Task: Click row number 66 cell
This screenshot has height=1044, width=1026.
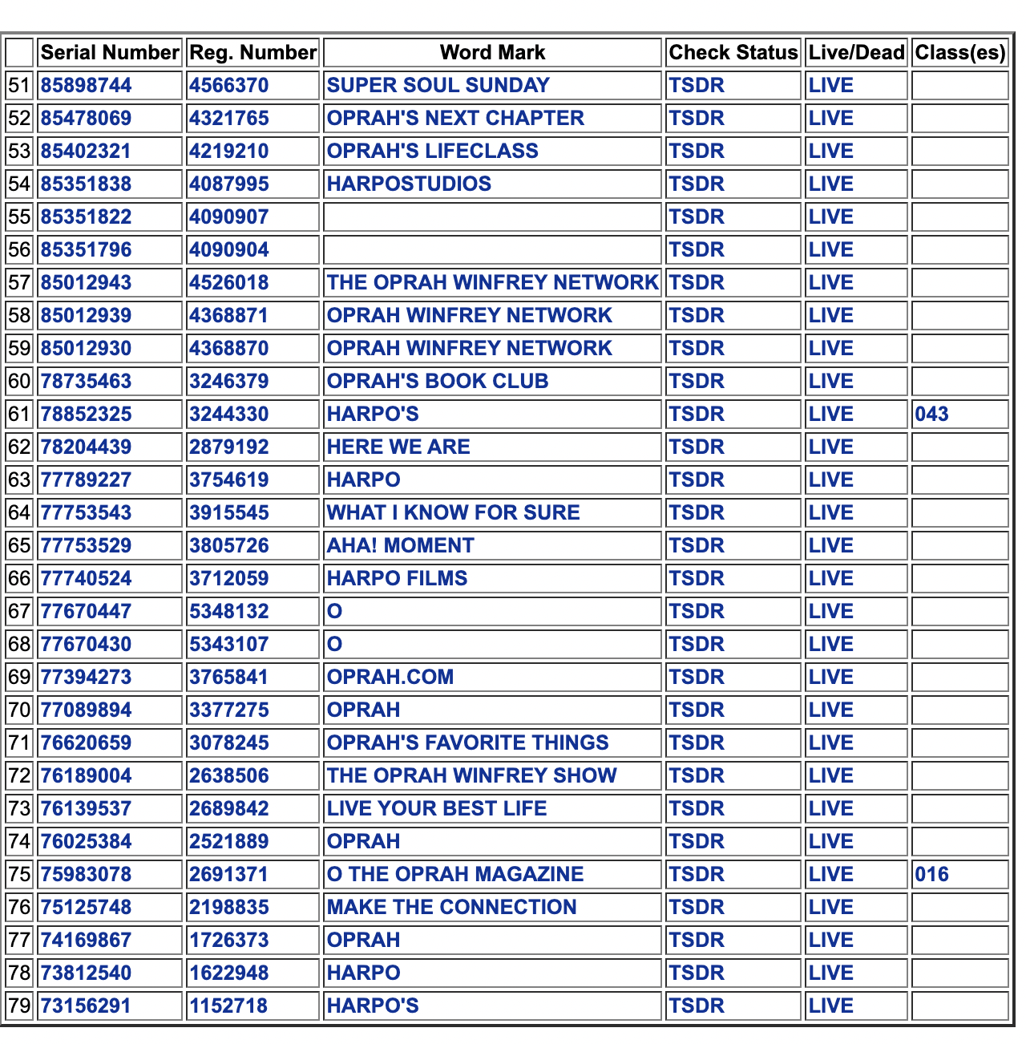Action: click(x=19, y=579)
